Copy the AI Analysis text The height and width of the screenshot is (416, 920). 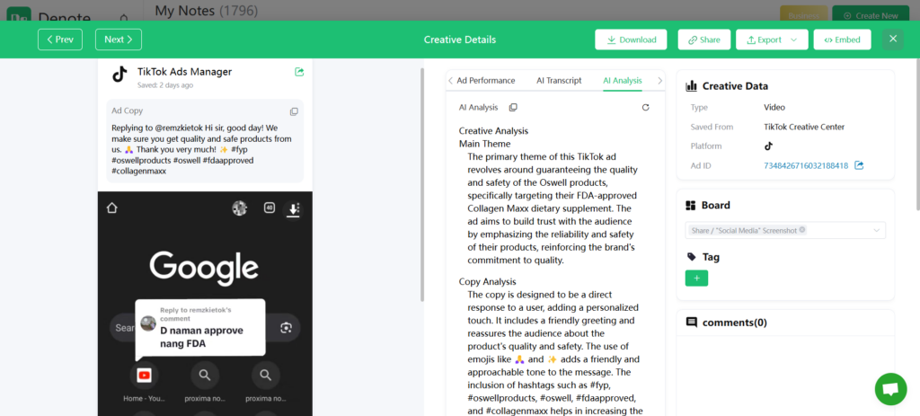[513, 107]
